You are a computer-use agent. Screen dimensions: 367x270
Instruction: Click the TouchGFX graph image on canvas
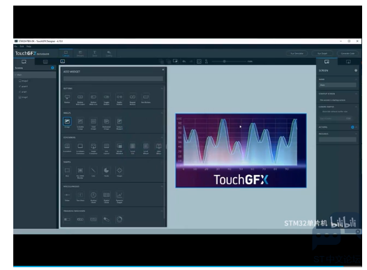click(x=241, y=151)
